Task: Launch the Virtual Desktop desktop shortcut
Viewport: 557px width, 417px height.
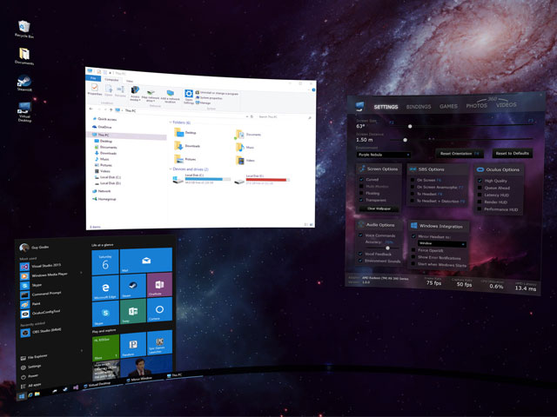Action: click(x=24, y=111)
